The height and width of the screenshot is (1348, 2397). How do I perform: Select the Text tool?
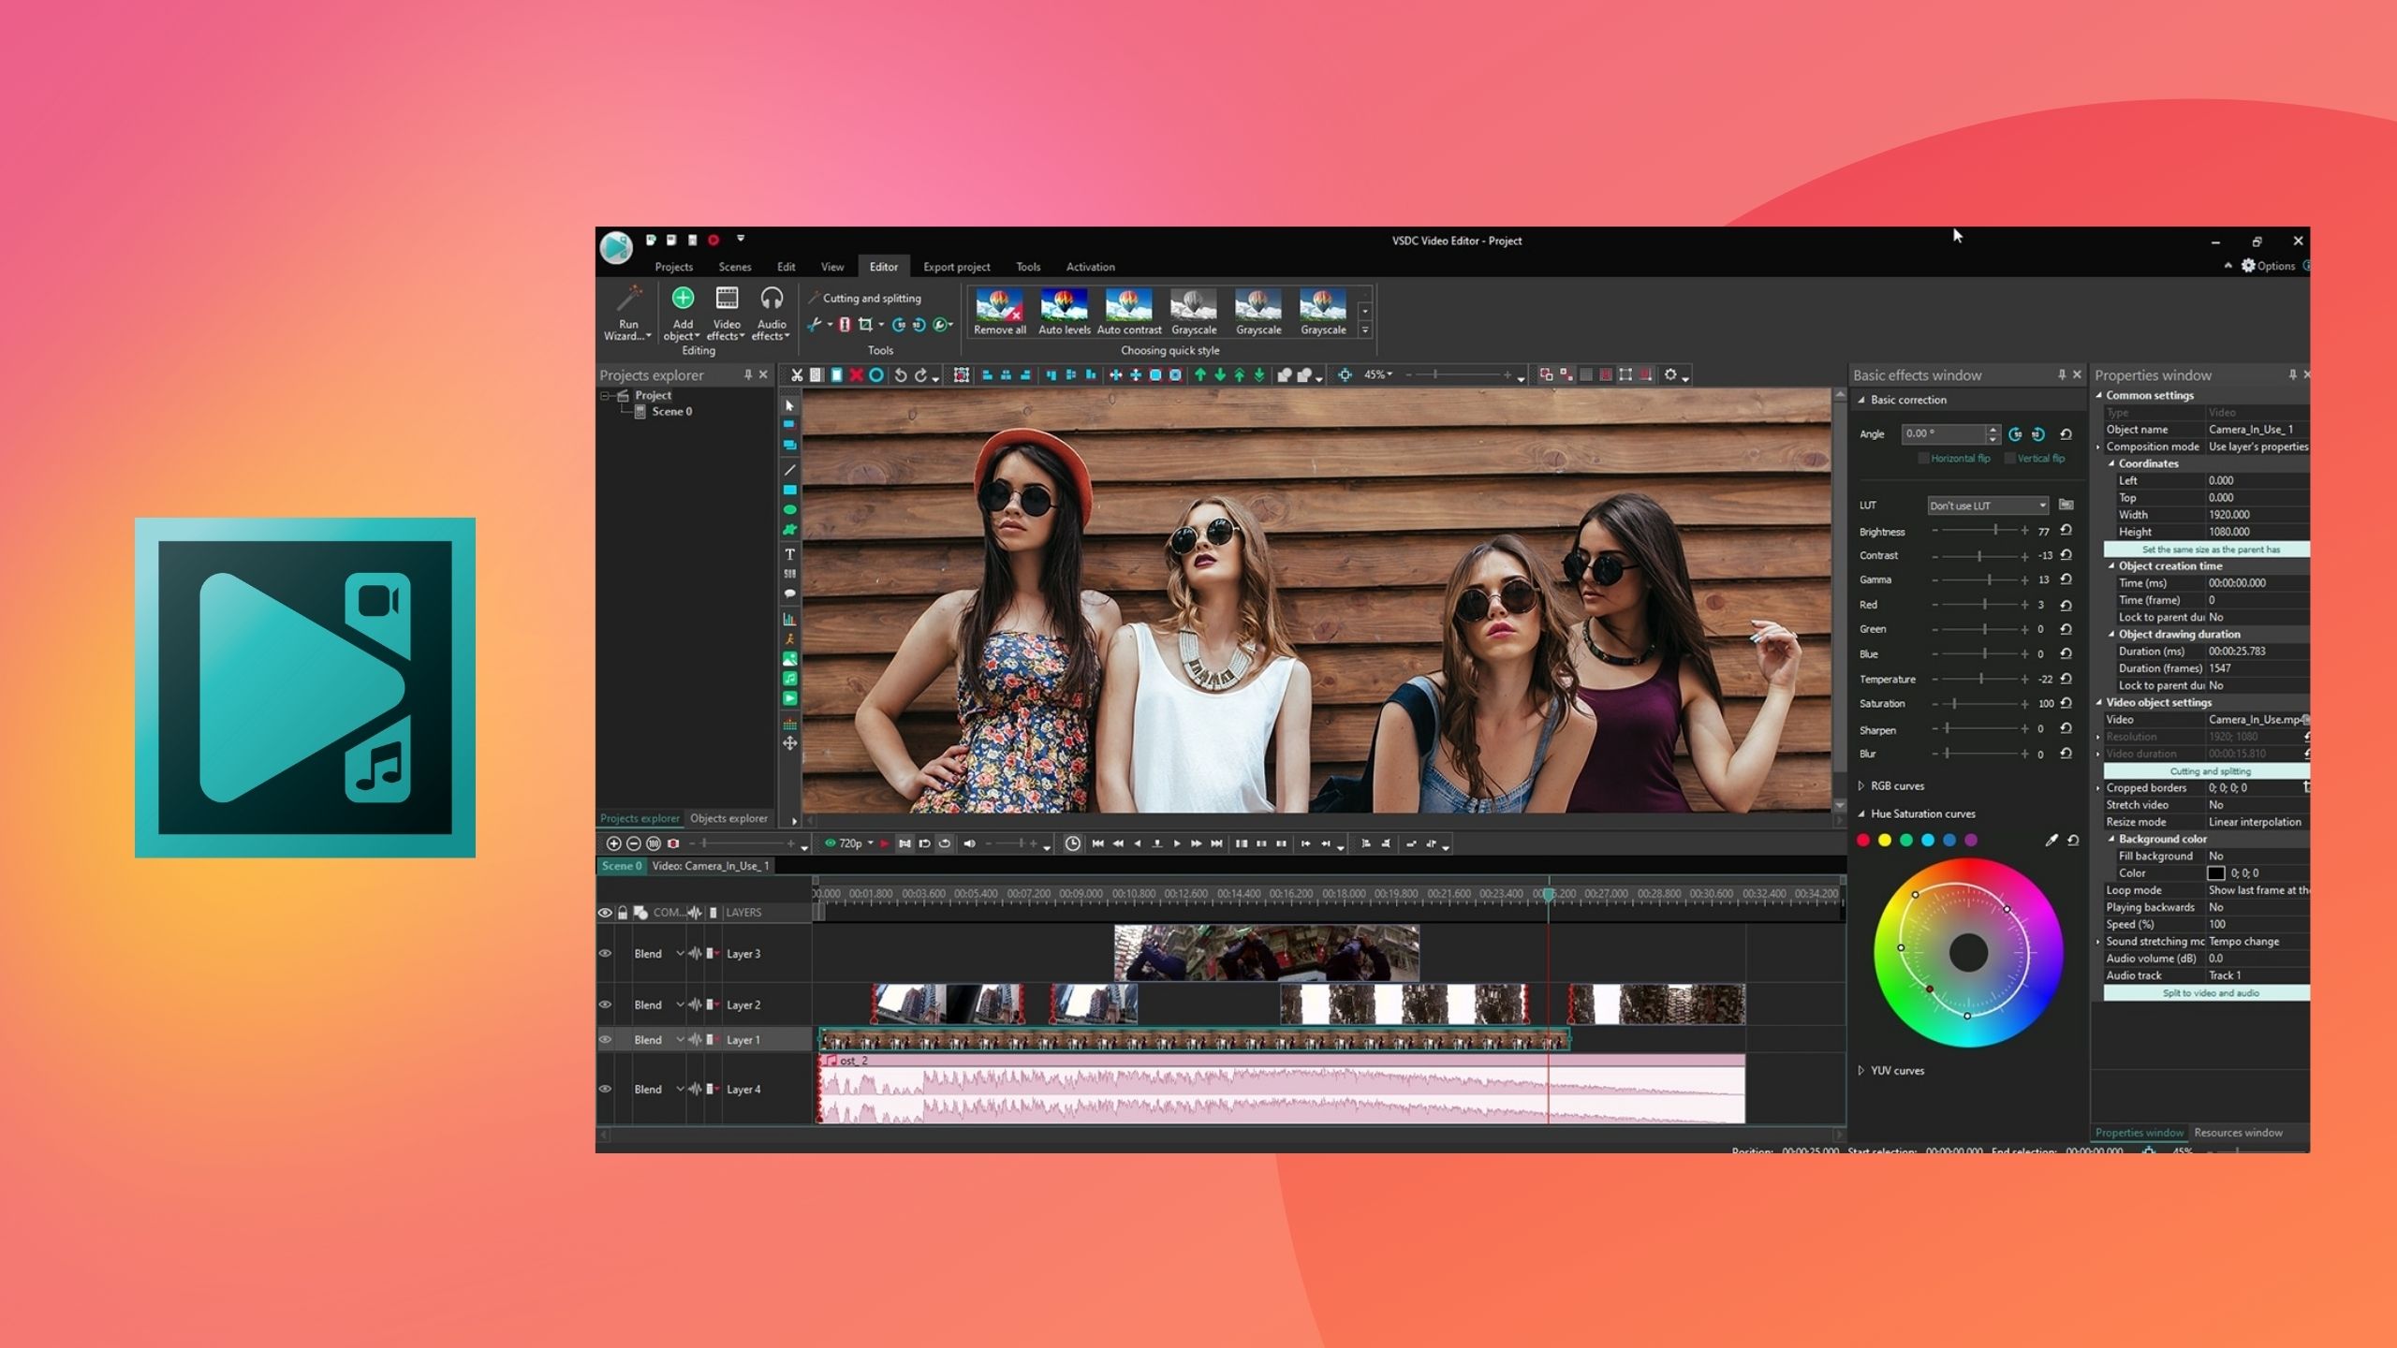click(x=789, y=554)
